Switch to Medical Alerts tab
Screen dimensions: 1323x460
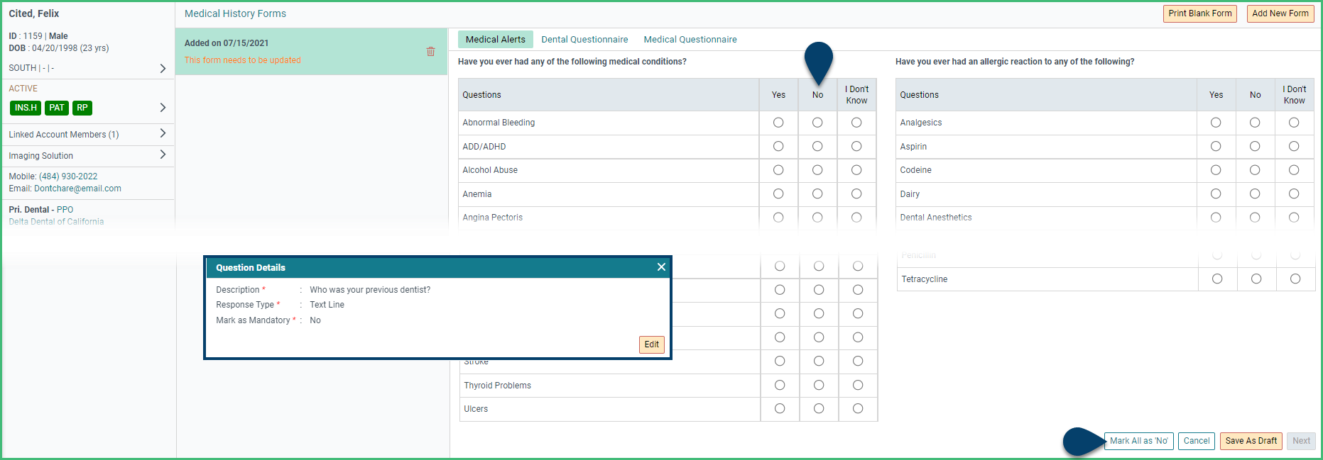click(495, 40)
